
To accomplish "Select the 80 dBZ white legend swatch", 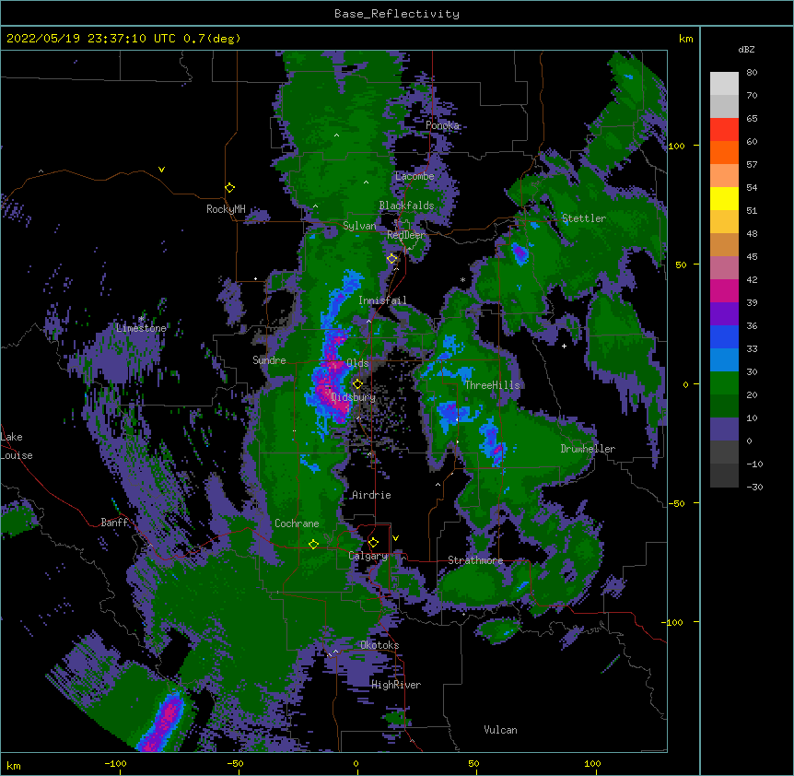I will click(724, 83).
